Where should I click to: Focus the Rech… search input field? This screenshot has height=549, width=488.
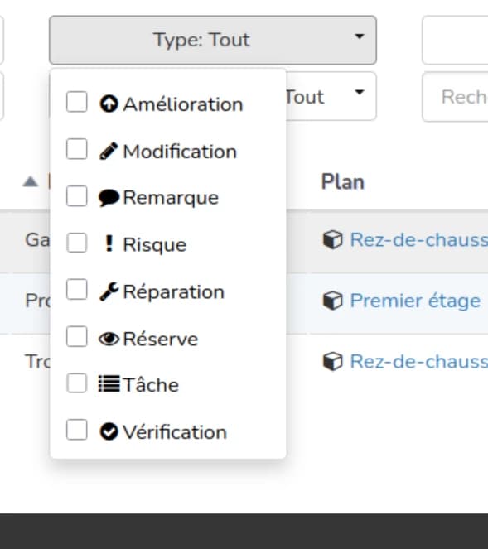point(455,97)
